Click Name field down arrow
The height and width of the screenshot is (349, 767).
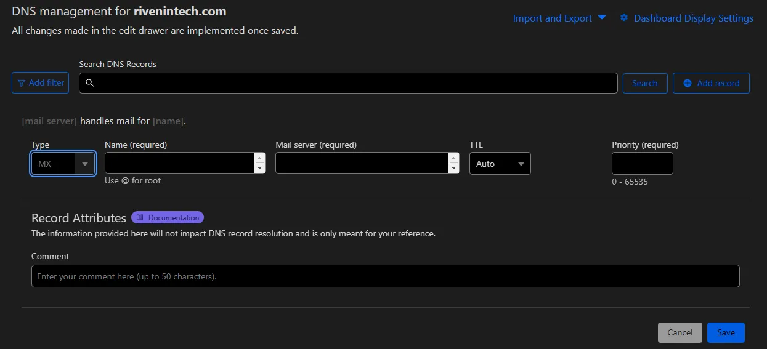coord(260,168)
